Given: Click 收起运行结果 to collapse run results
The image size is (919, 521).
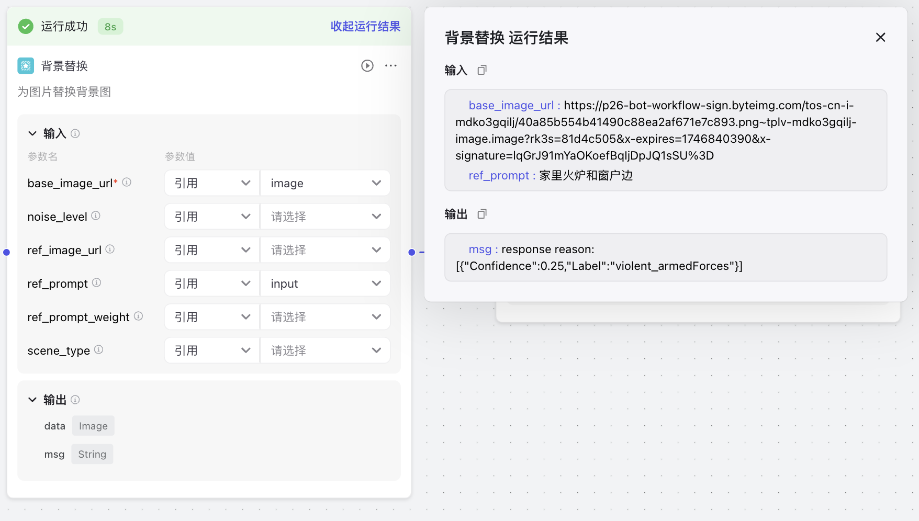Looking at the screenshot, I should (x=365, y=27).
